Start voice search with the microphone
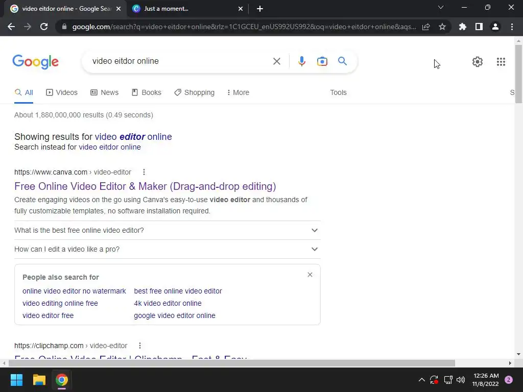This screenshot has height=392, width=523. click(301, 61)
